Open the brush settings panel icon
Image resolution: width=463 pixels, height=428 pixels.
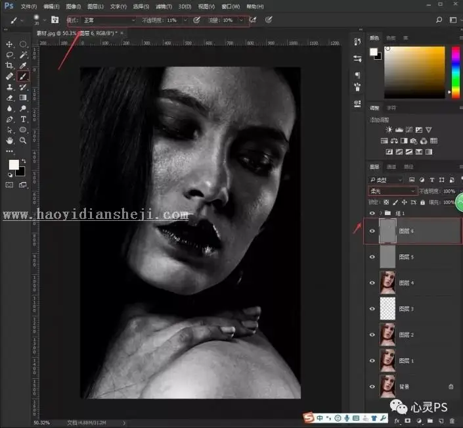(x=55, y=20)
